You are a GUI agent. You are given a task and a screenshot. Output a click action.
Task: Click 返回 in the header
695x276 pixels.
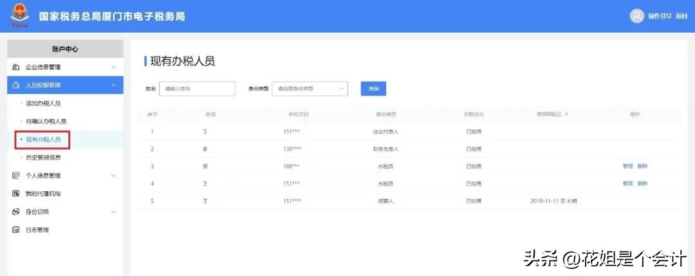coord(681,16)
